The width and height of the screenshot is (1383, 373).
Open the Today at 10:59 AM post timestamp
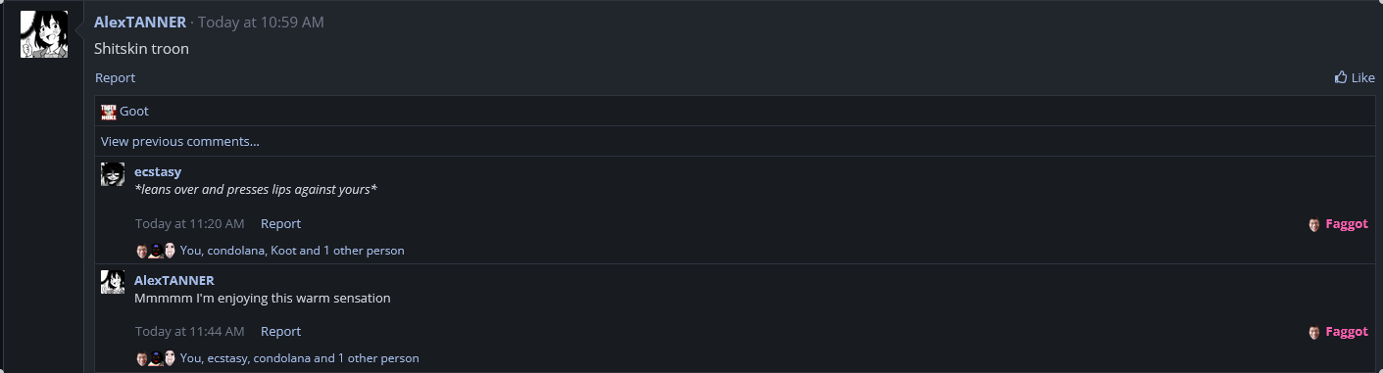coord(261,22)
